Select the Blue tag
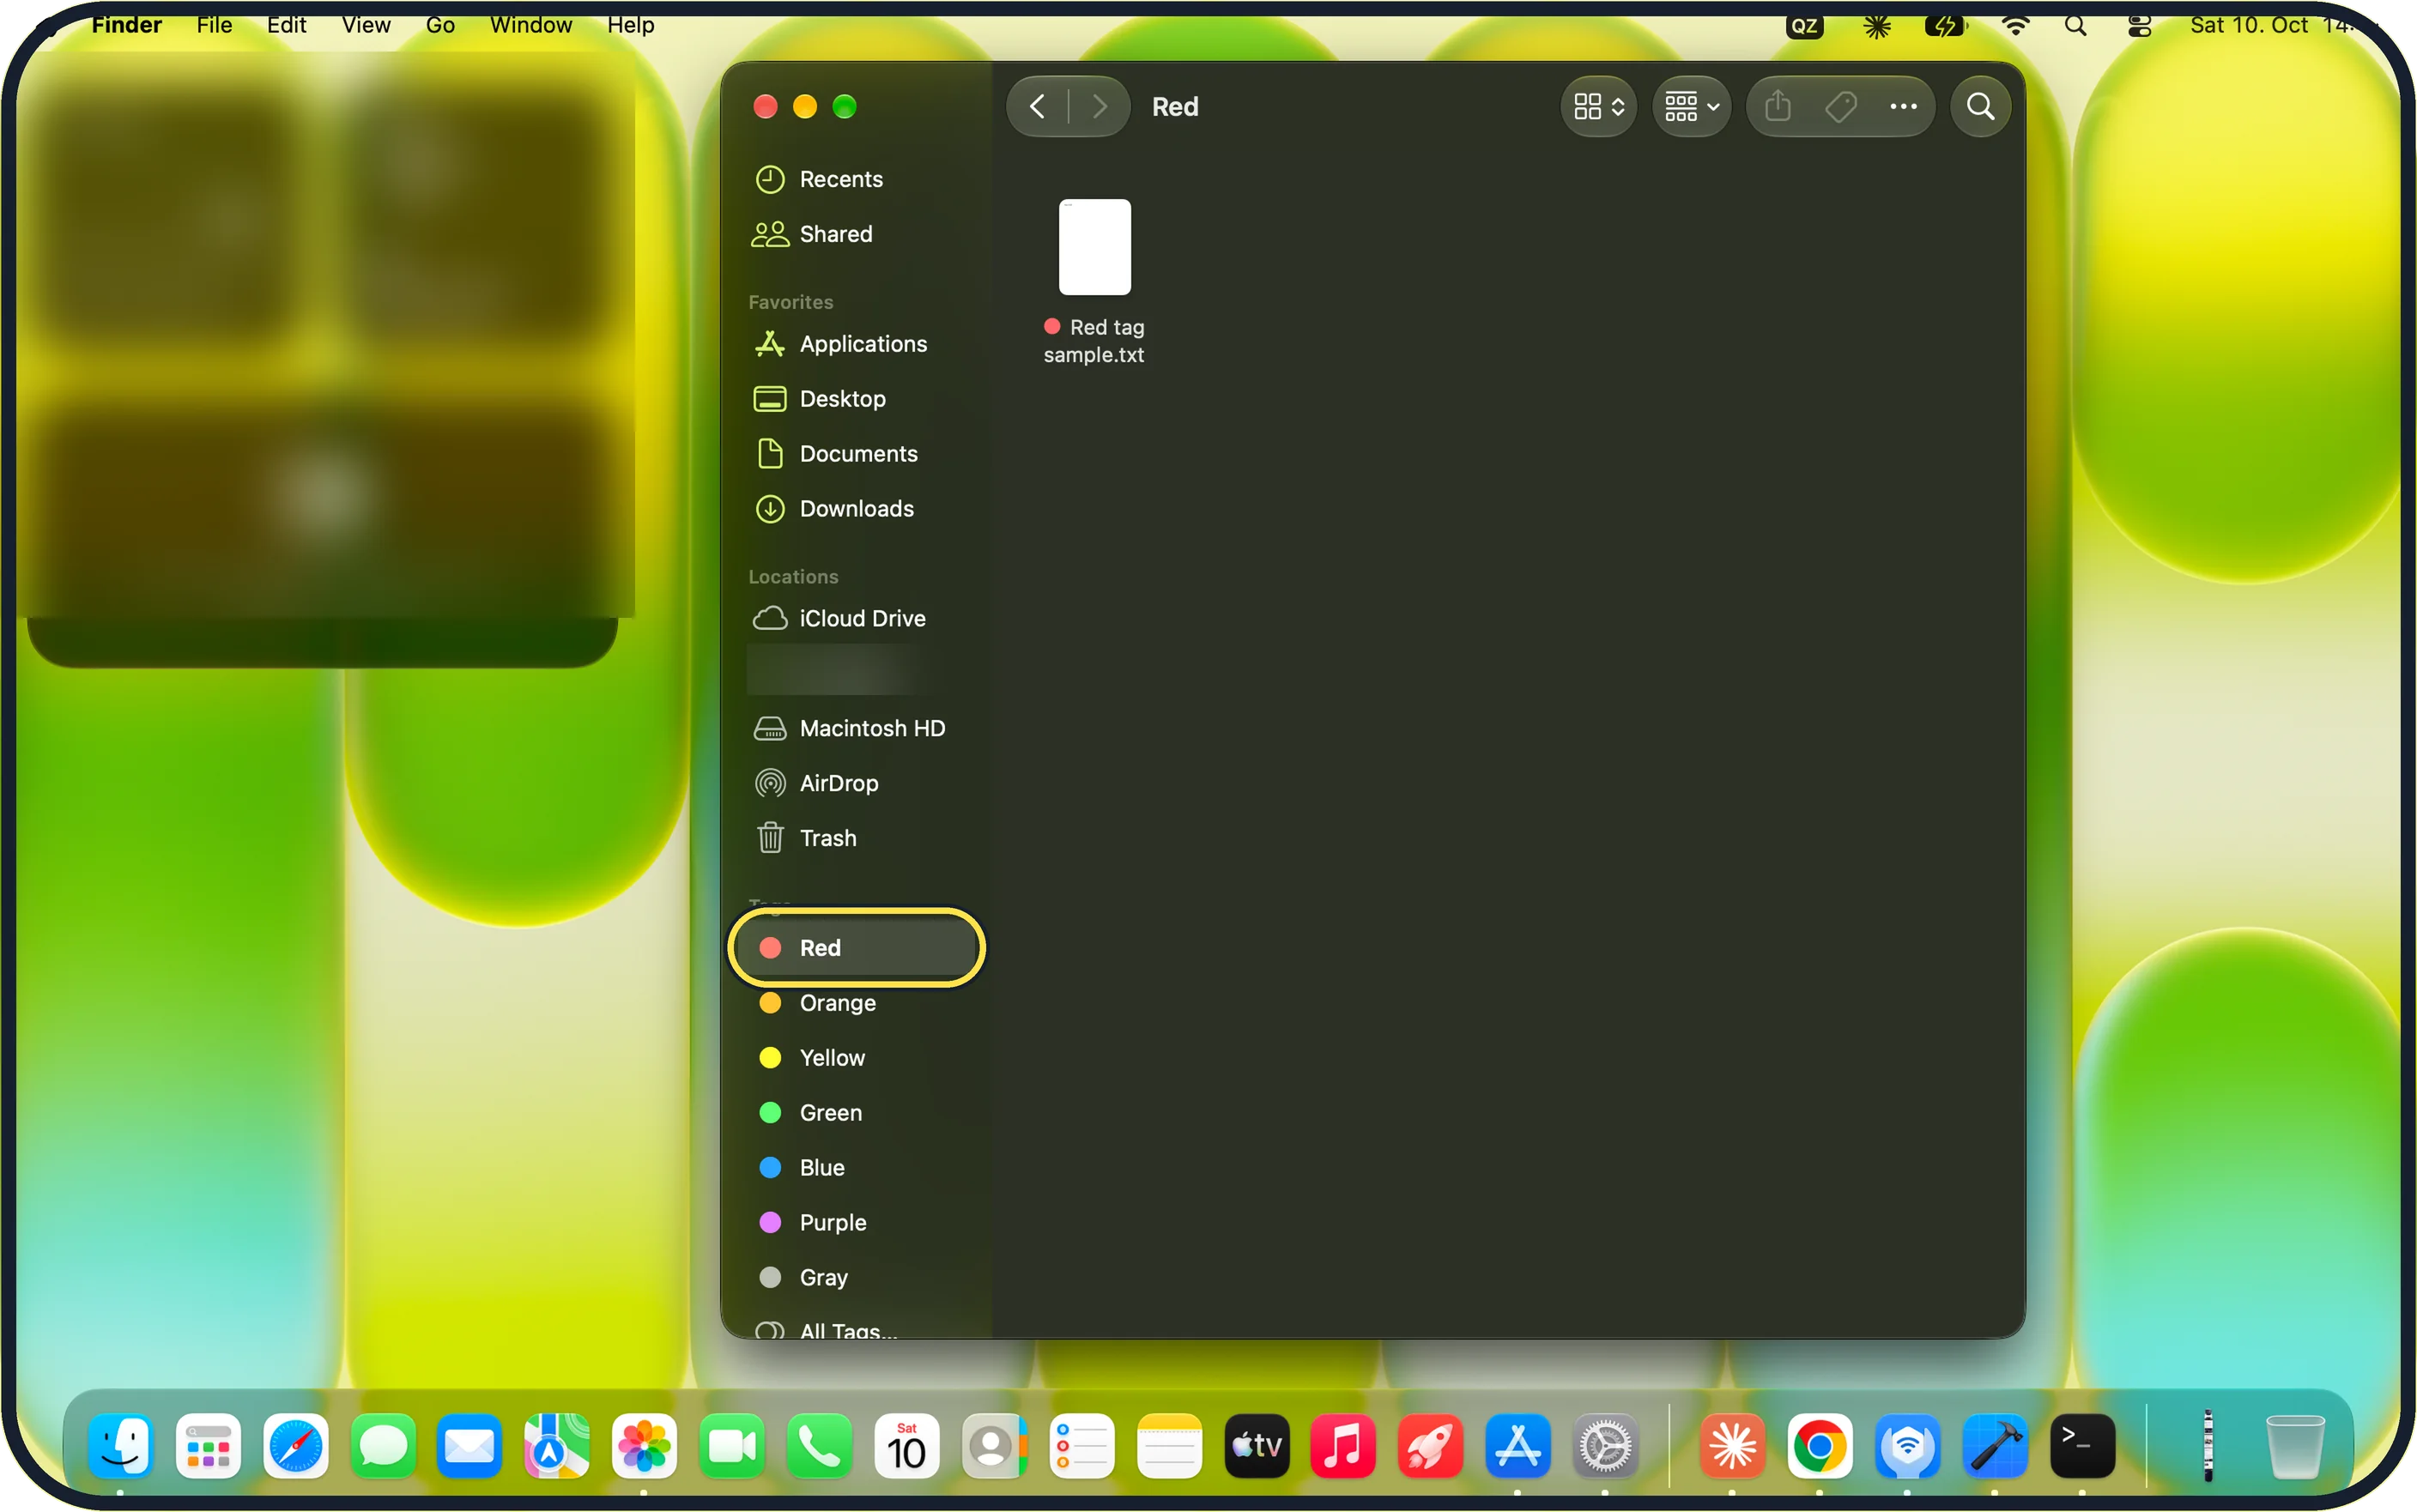 click(857, 1168)
